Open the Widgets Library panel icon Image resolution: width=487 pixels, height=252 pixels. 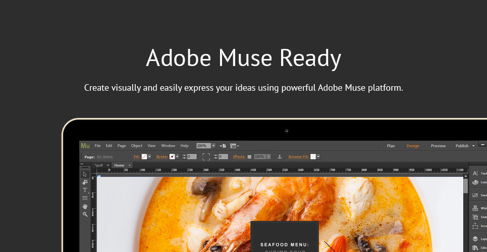[475, 208]
